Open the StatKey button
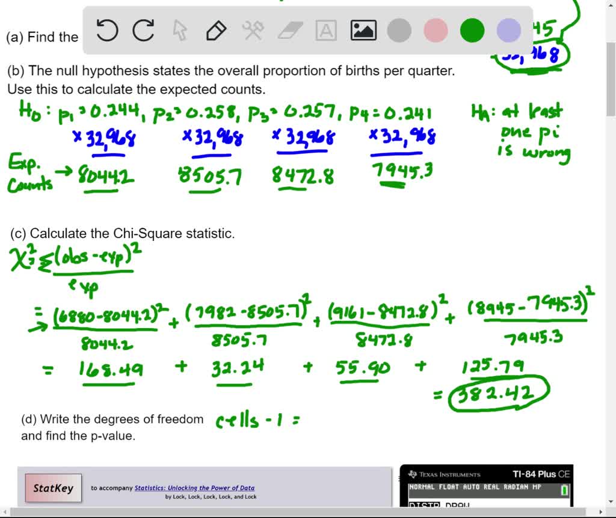The width and height of the screenshot is (616, 518). click(x=54, y=488)
